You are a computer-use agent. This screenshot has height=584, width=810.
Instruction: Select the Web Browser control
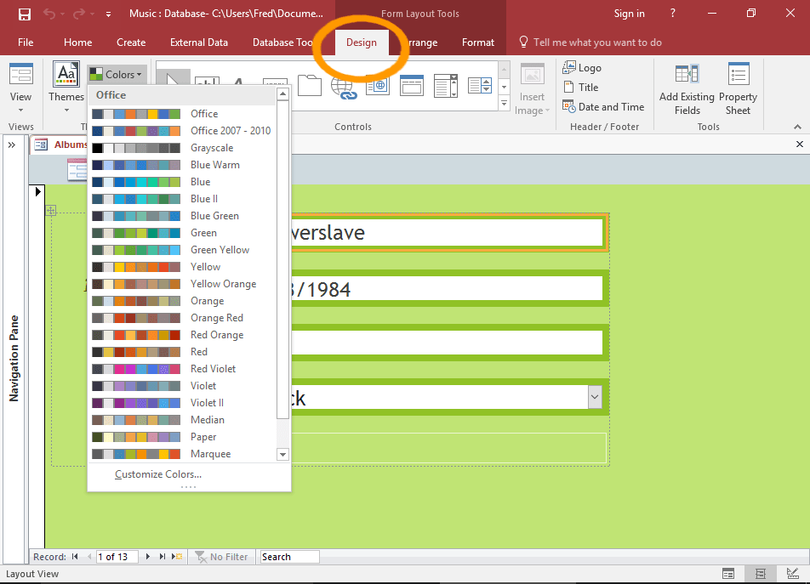[377, 88]
